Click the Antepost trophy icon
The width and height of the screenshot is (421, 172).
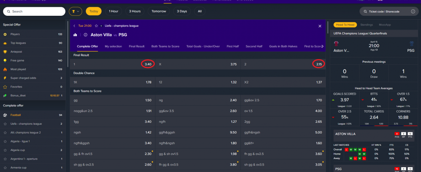(x=5, y=52)
